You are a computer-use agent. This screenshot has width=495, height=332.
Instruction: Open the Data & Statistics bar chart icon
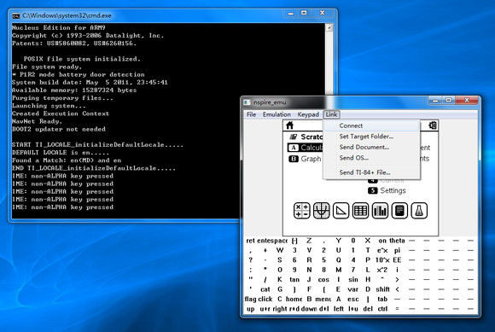click(x=380, y=211)
